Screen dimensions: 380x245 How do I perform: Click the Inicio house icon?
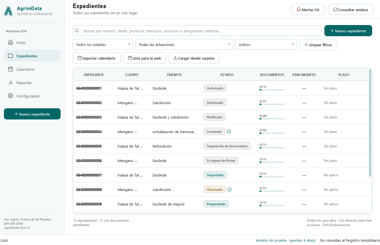[11, 43]
